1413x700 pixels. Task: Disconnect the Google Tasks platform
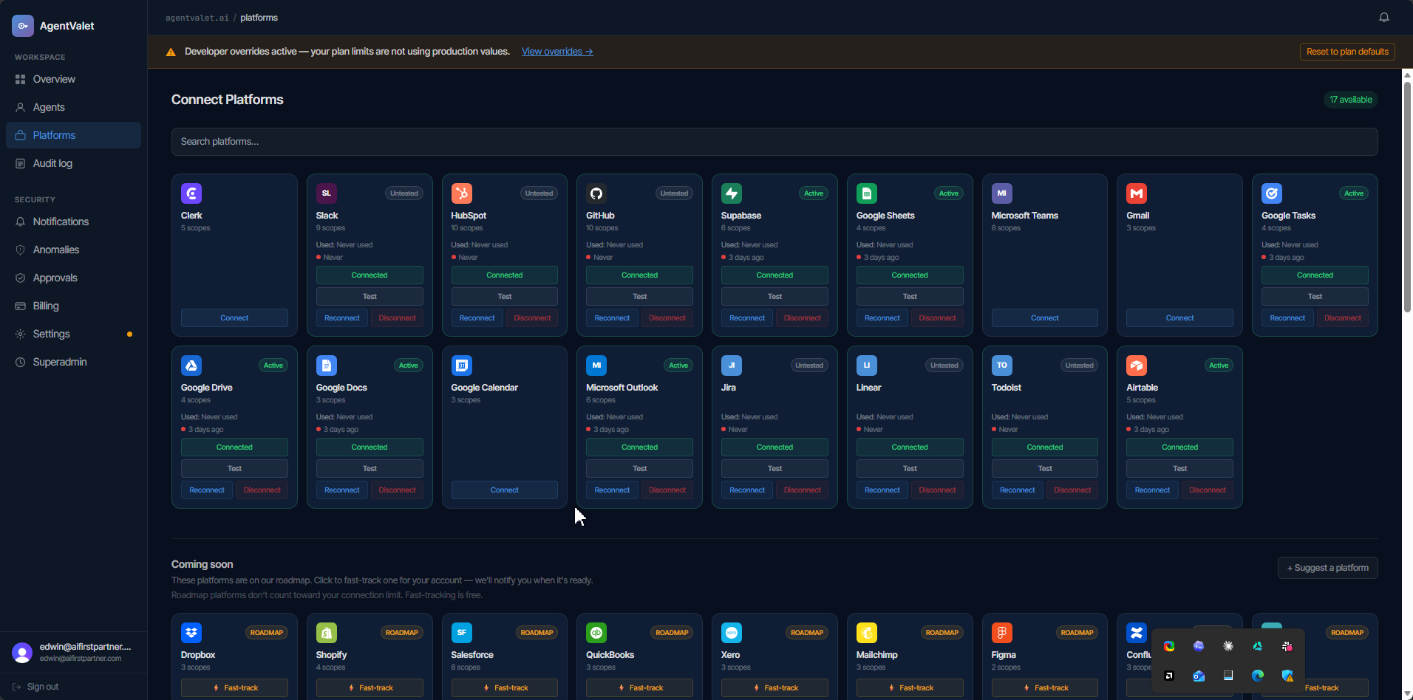pos(1343,318)
